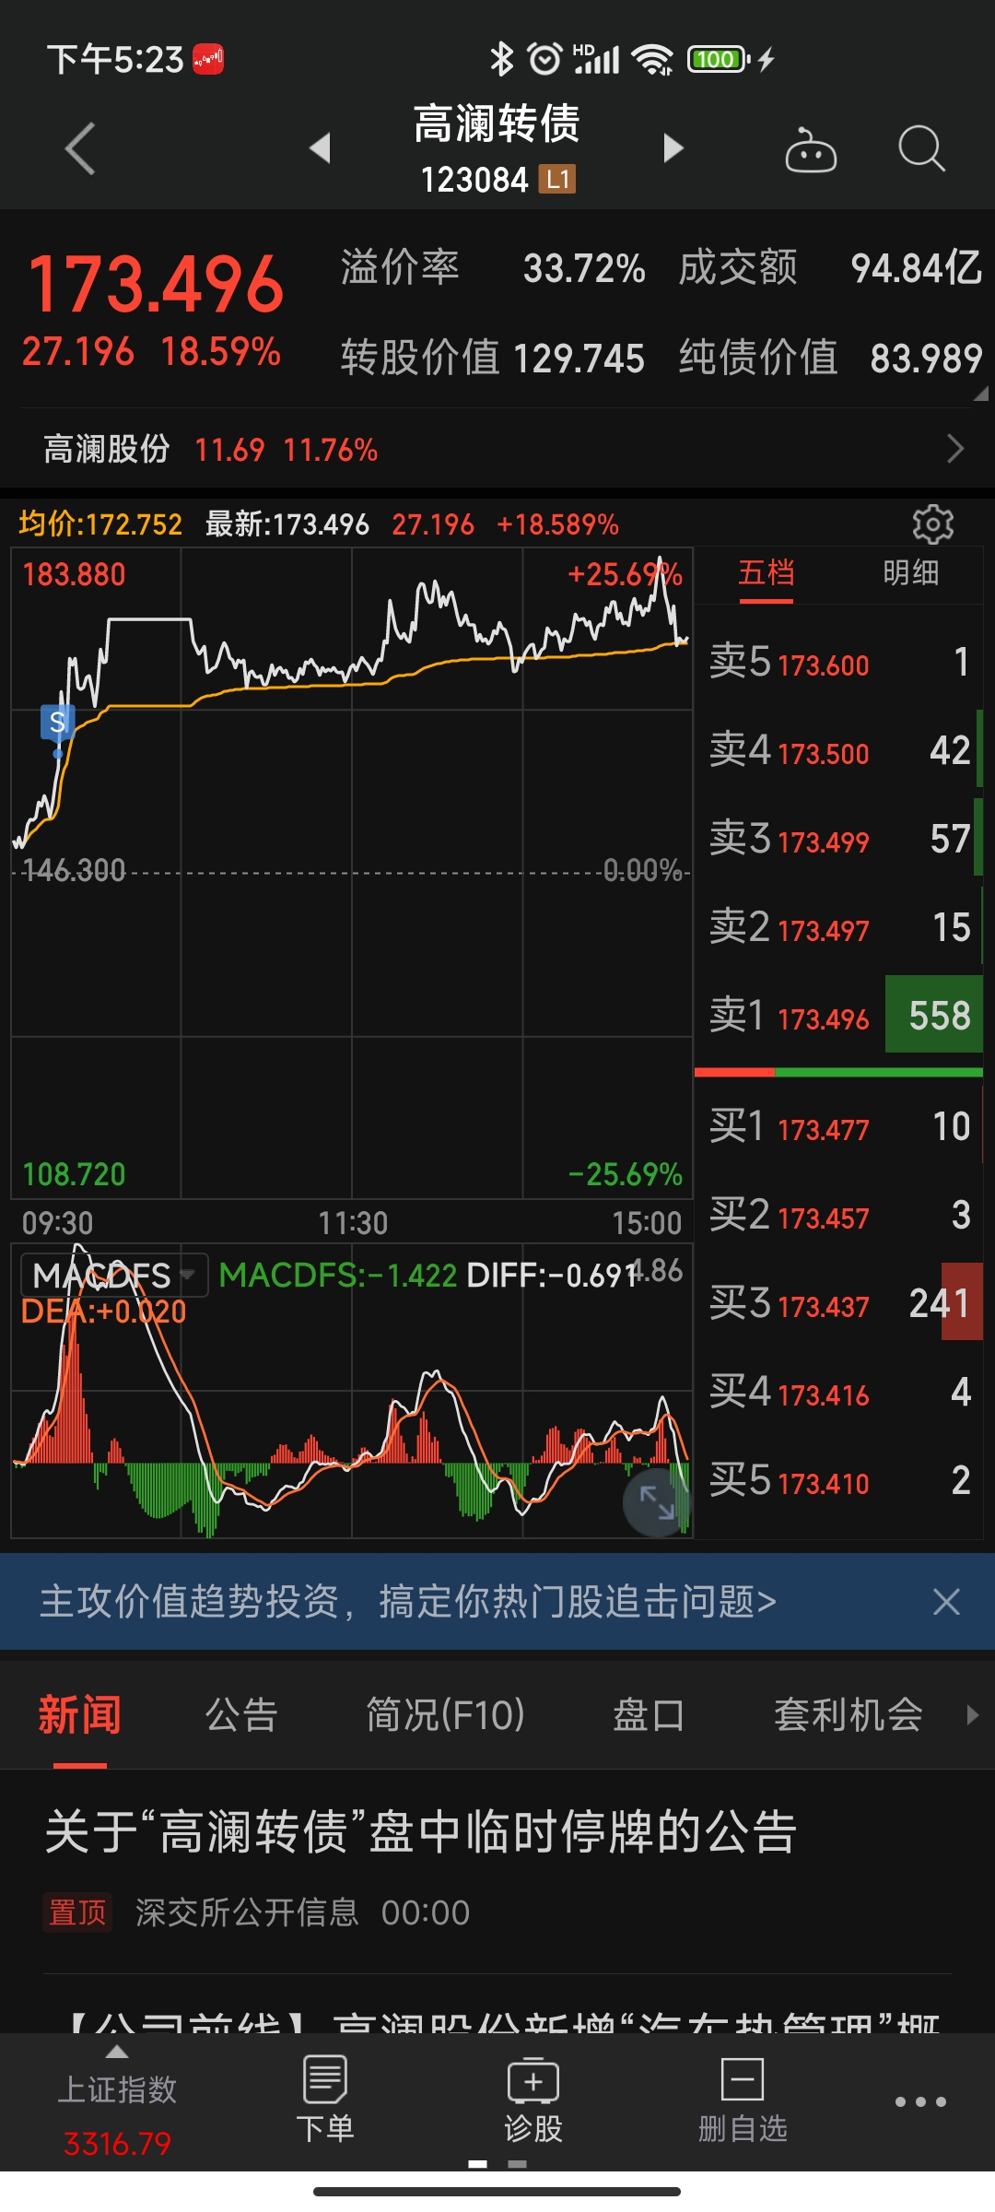The image size is (995, 2212).
Task: Open the robot assistant icon
Action: (810, 149)
